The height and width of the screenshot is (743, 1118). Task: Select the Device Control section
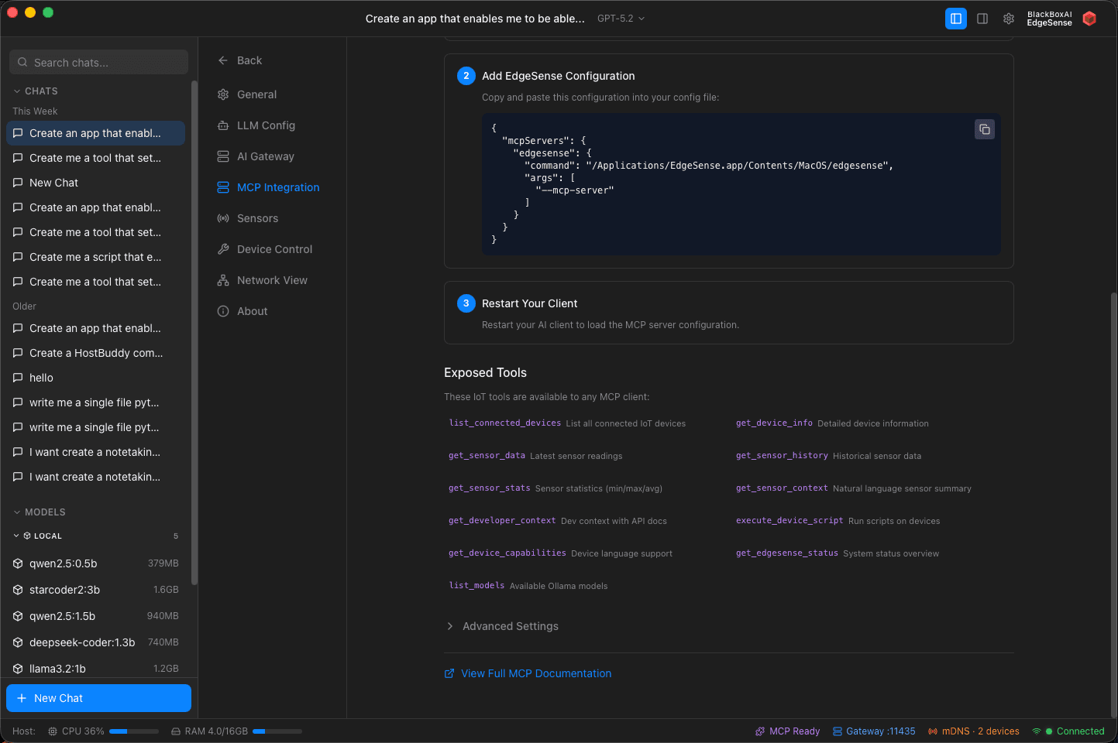coord(274,248)
